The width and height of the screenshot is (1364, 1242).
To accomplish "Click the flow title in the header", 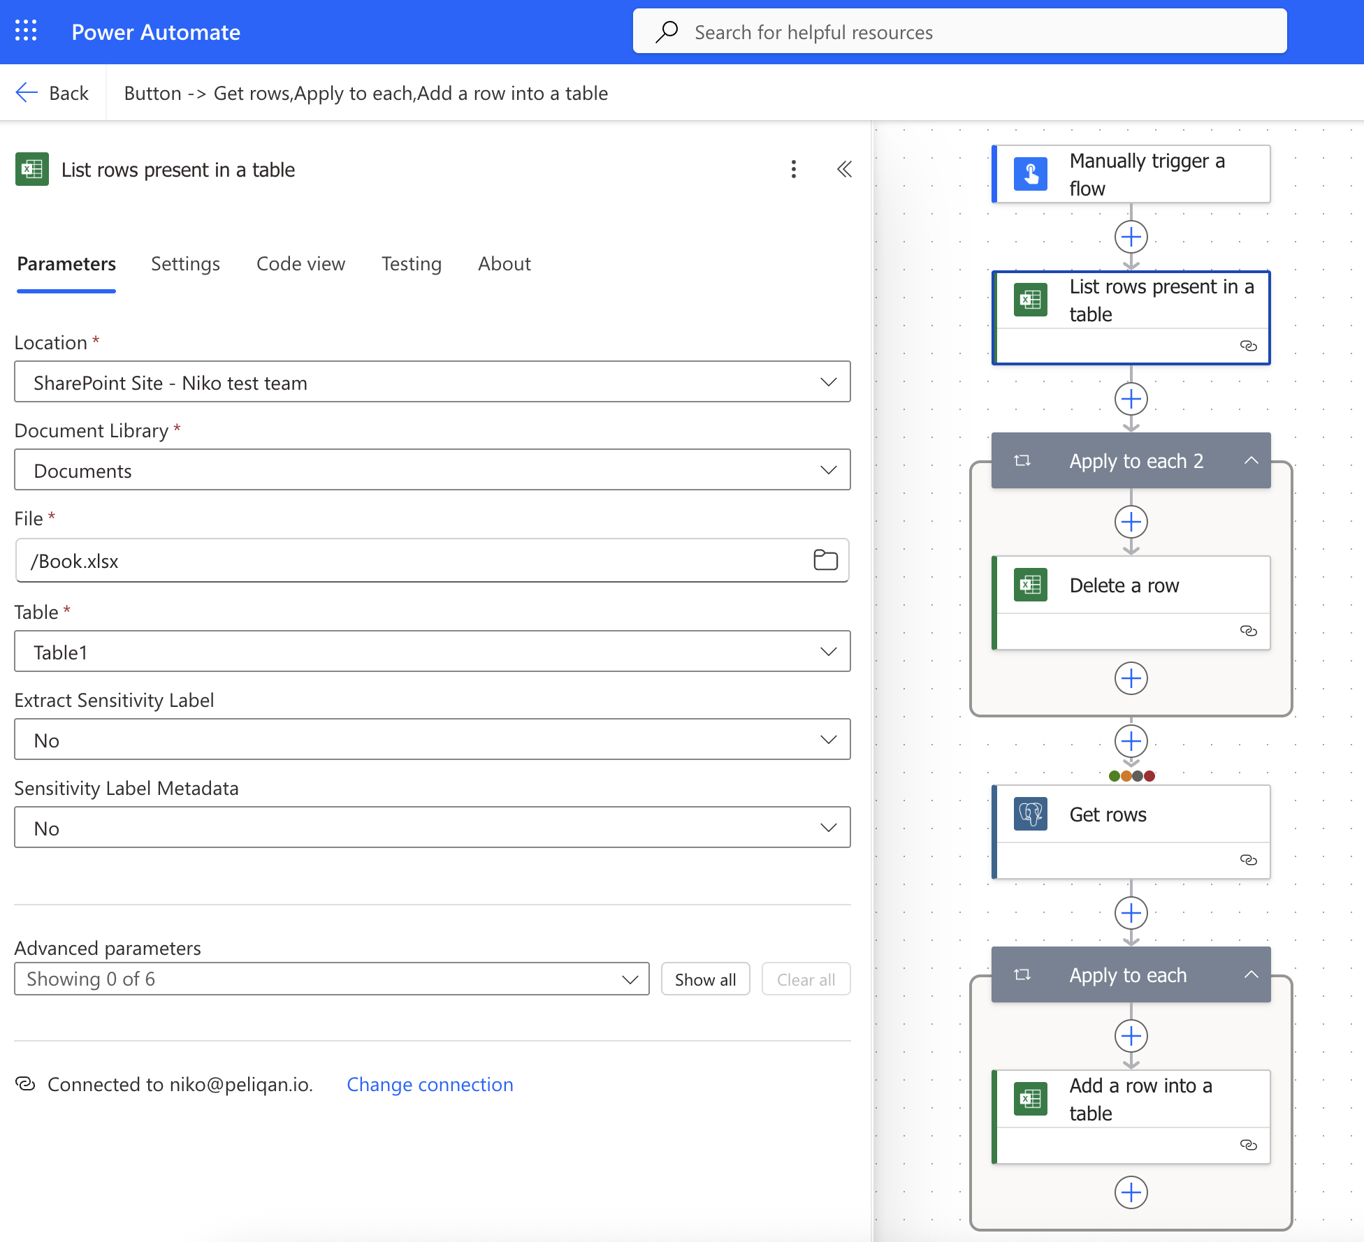I will pos(366,93).
